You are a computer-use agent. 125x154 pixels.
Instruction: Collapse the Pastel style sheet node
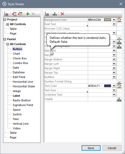5,39
